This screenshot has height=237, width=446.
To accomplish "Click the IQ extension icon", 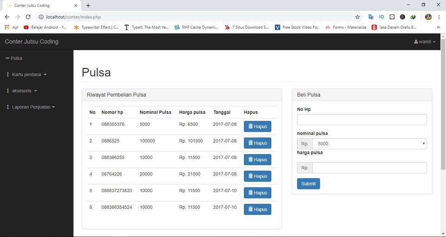I will coord(381,17).
